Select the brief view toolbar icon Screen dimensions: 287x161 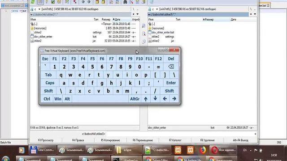coord(41,2)
